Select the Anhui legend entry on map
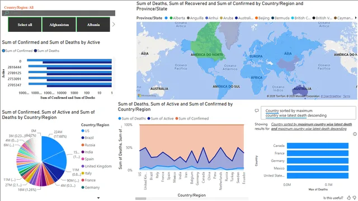 pos(211,18)
